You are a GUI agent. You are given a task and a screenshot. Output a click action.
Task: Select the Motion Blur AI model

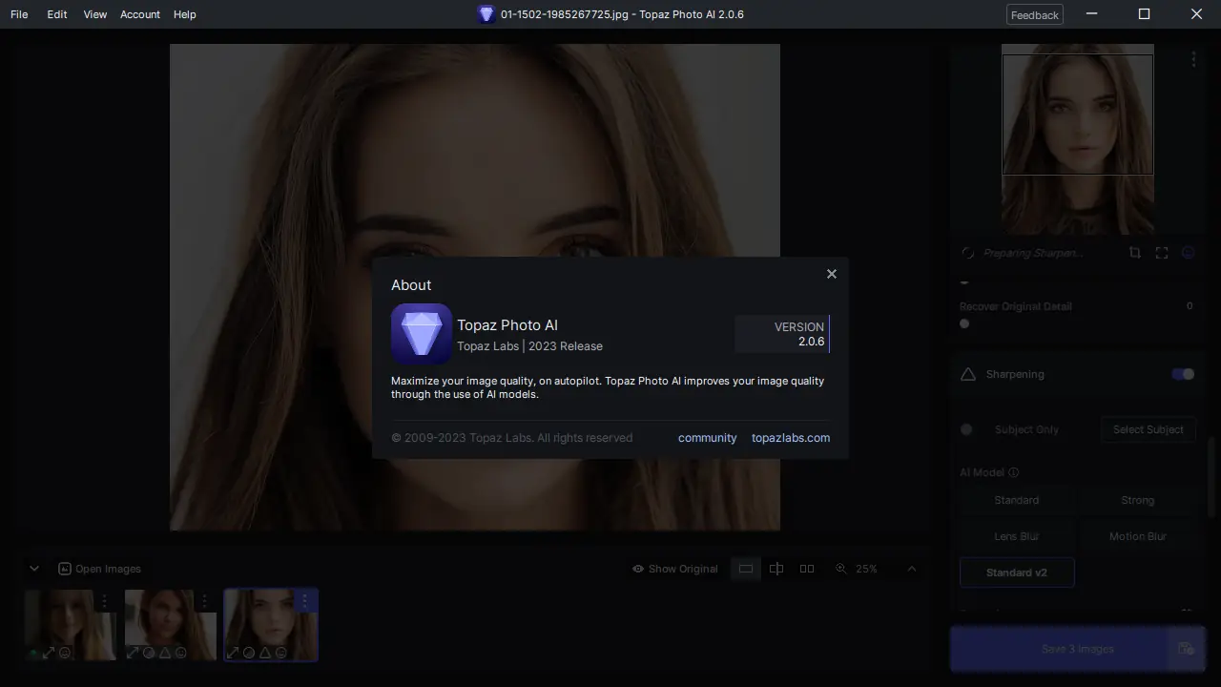tap(1138, 536)
